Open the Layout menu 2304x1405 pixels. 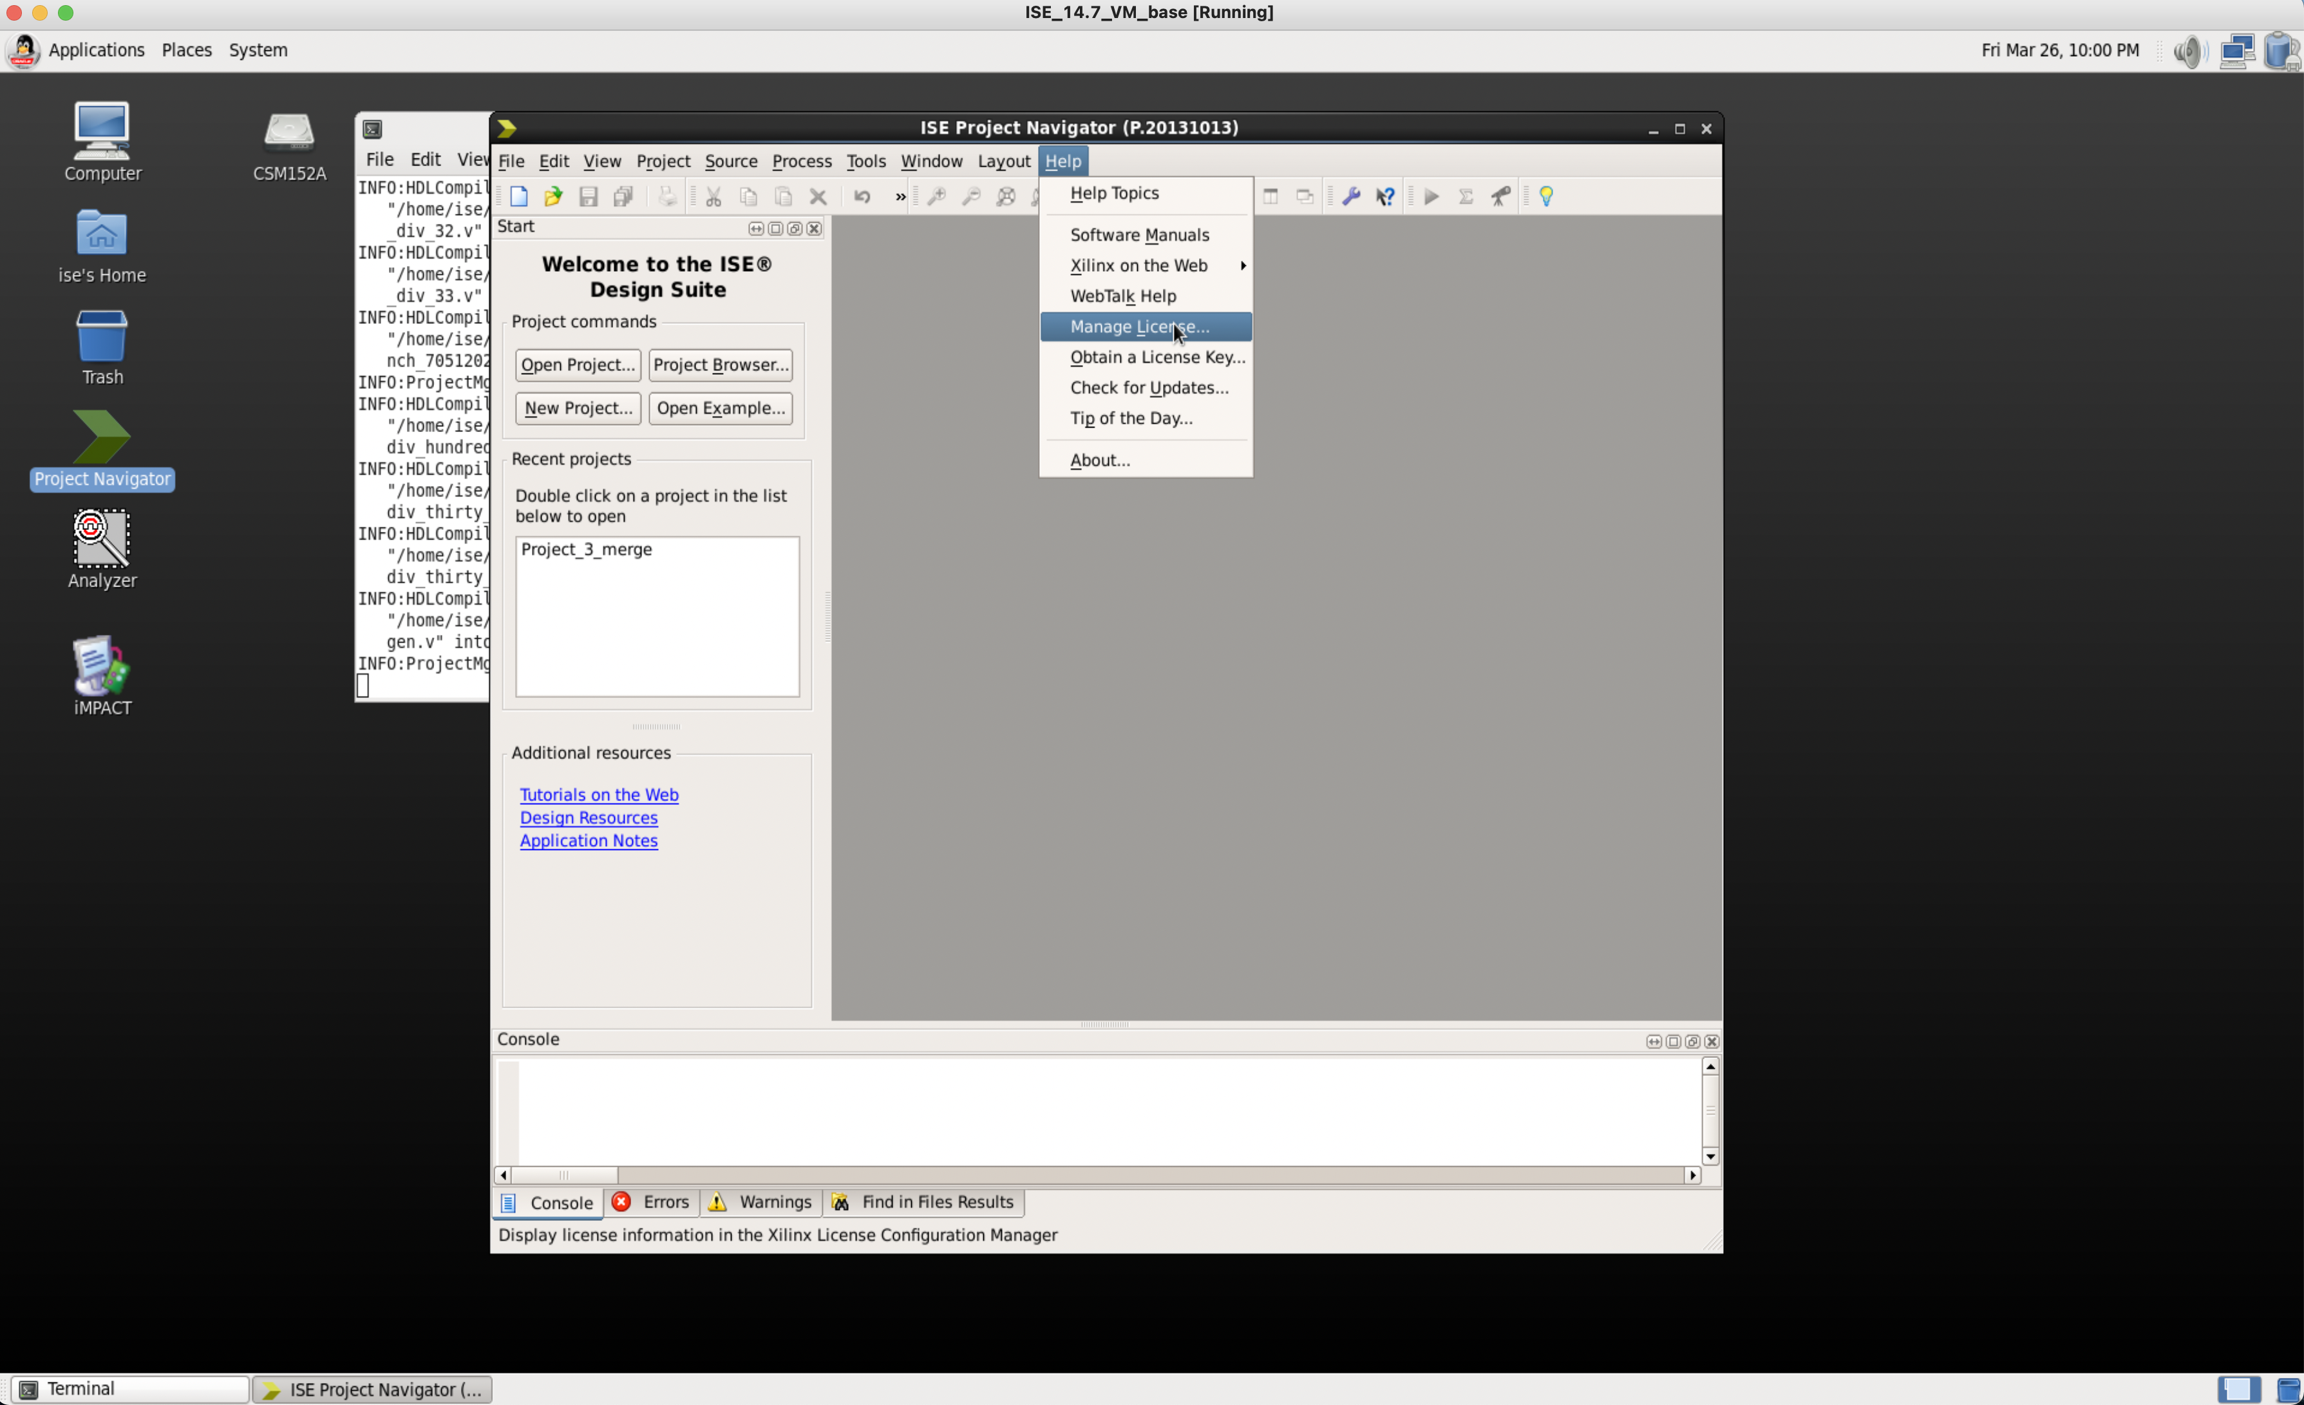pyautogui.click(x=1005, y=161)
